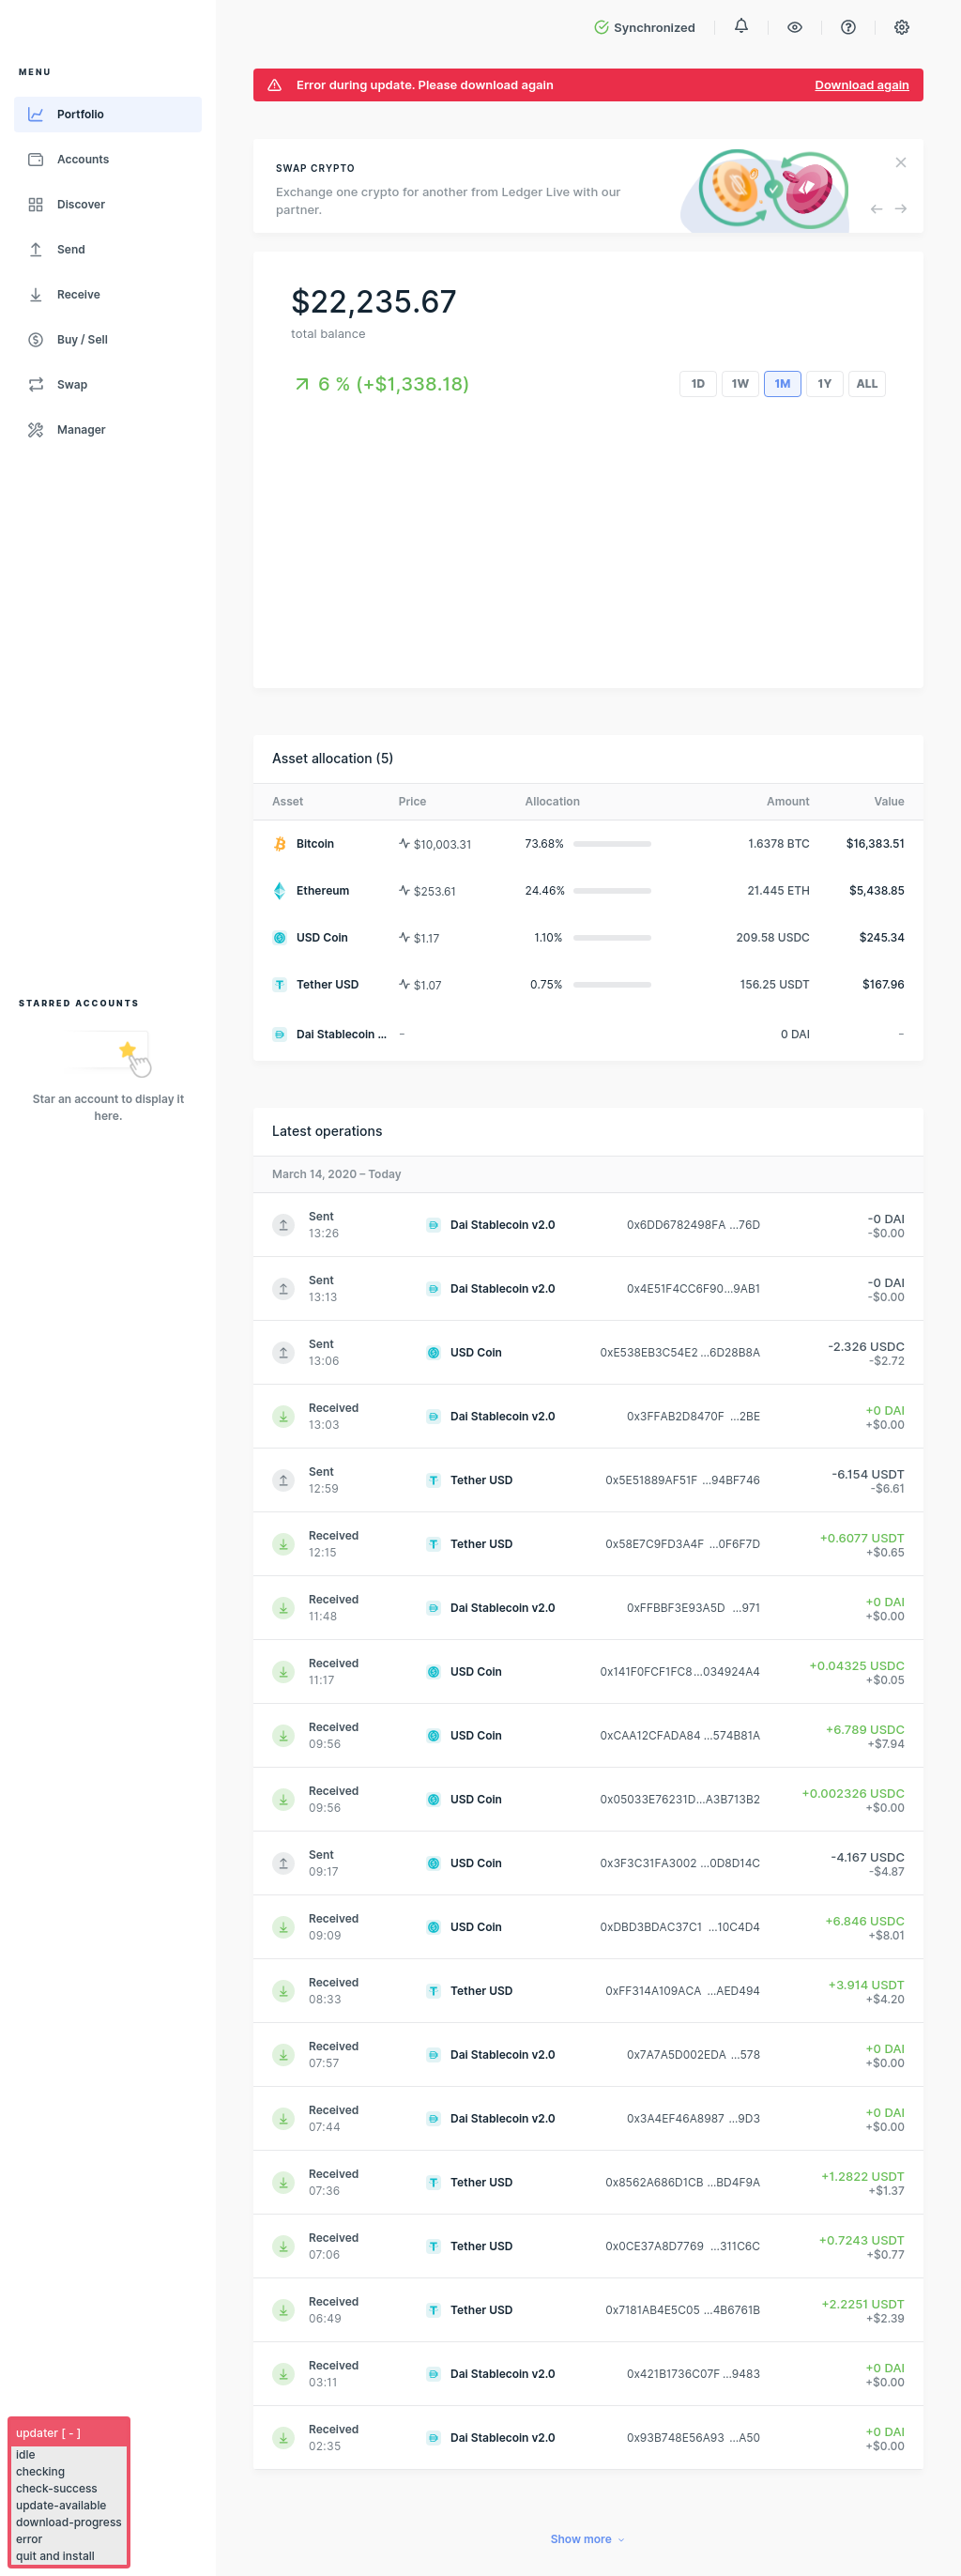Open Sent 13:26 Dai operation icon

(x=284, y=1225)
